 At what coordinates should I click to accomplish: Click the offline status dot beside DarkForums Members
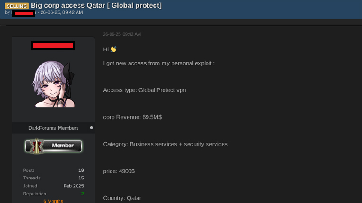pos(91,128)
